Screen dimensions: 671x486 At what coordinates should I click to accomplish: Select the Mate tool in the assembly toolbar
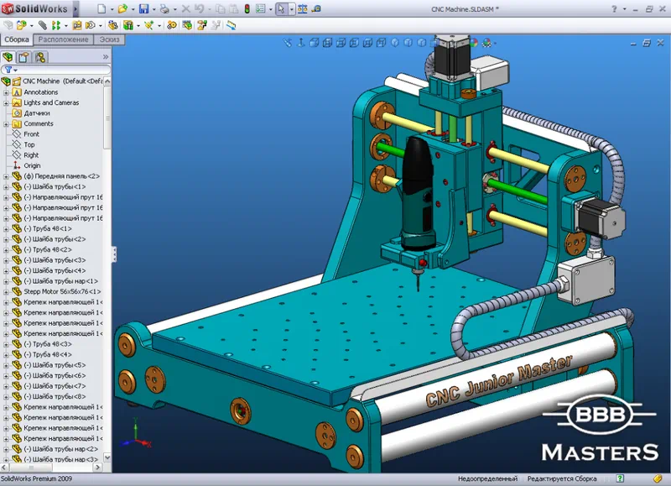pyautogui.click(x=43, y=26)
